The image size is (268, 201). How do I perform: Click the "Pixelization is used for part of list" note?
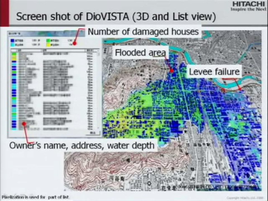[35, 197]
